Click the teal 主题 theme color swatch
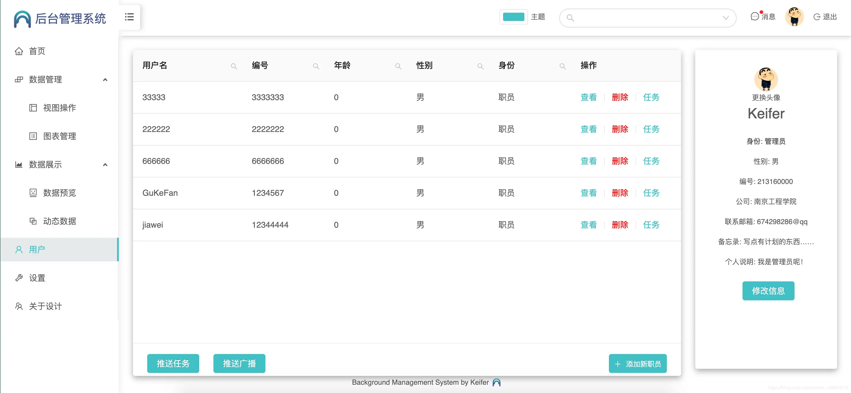Screen dimensions: 851x393 pos(513,17)
